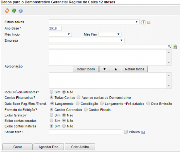The height and width of the screenshot is (152, 180).
Task: Click the blue floppy save filter icon
Action: [143, 132]
